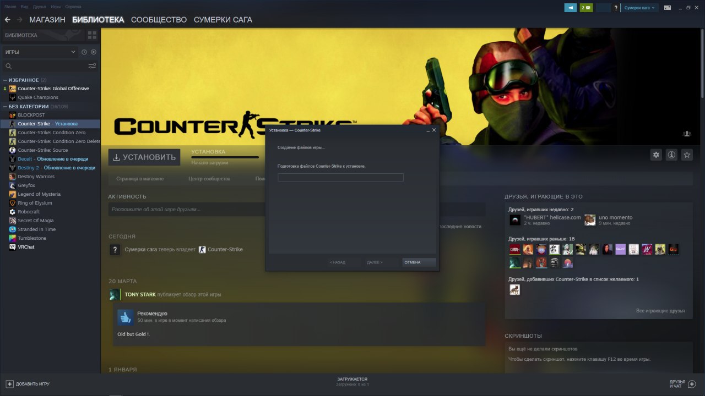Open Big Picture mode icon

coord(668,8)
